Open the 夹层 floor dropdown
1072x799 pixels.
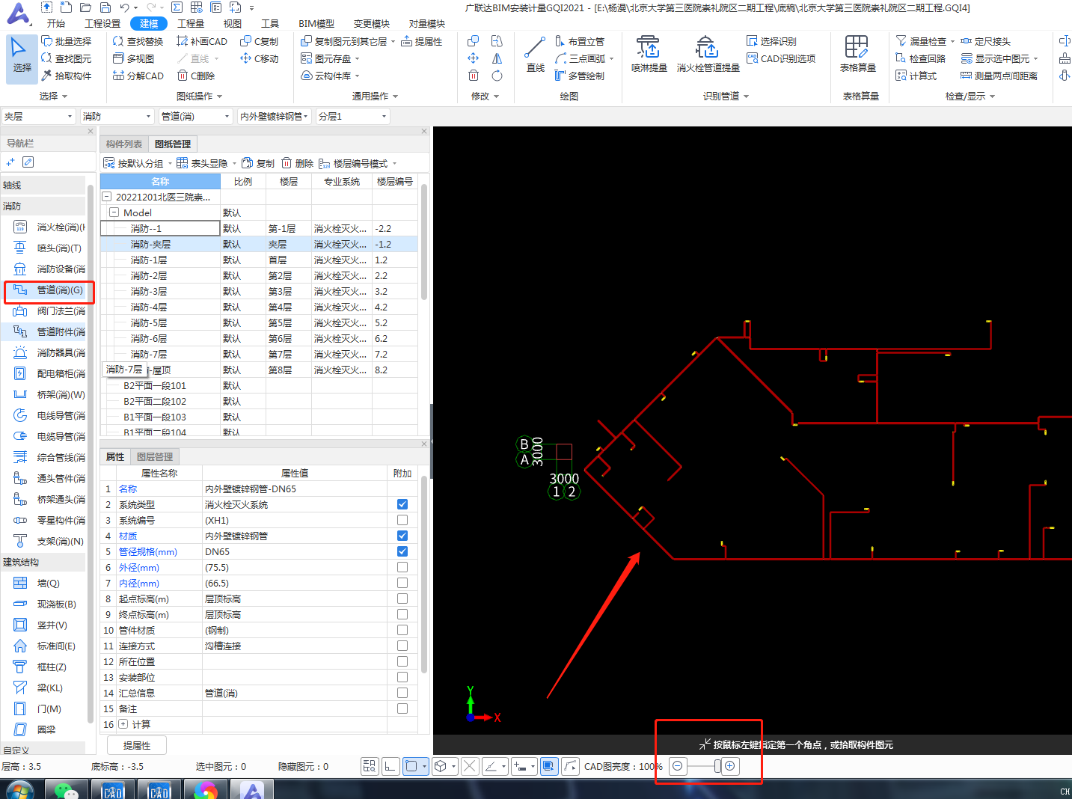coord(38,116)
